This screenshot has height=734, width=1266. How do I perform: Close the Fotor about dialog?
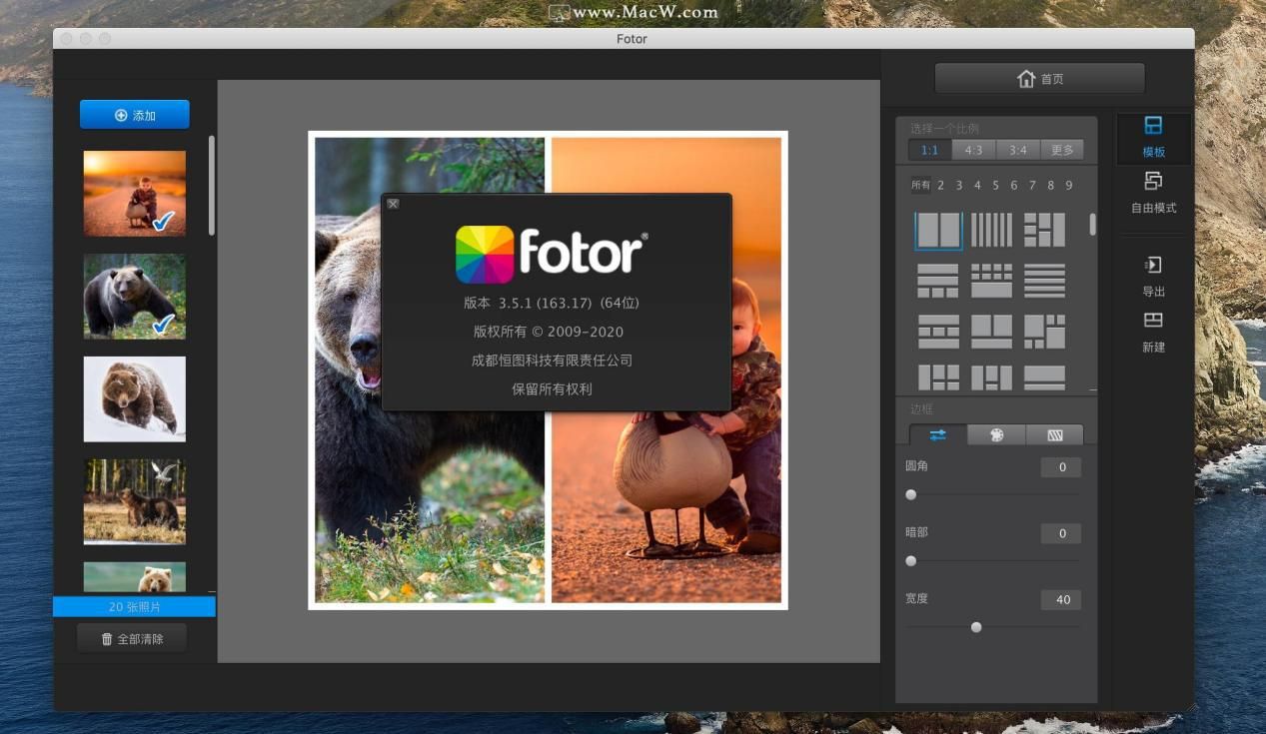point(393,204)
